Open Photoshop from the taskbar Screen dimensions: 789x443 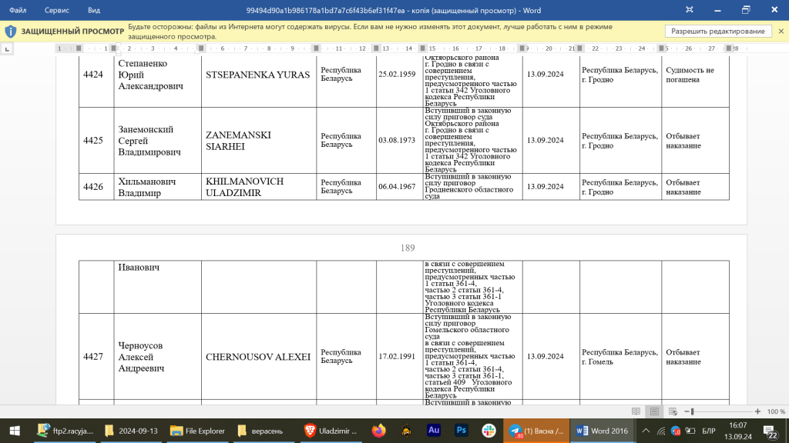click(x=462, y=431)
